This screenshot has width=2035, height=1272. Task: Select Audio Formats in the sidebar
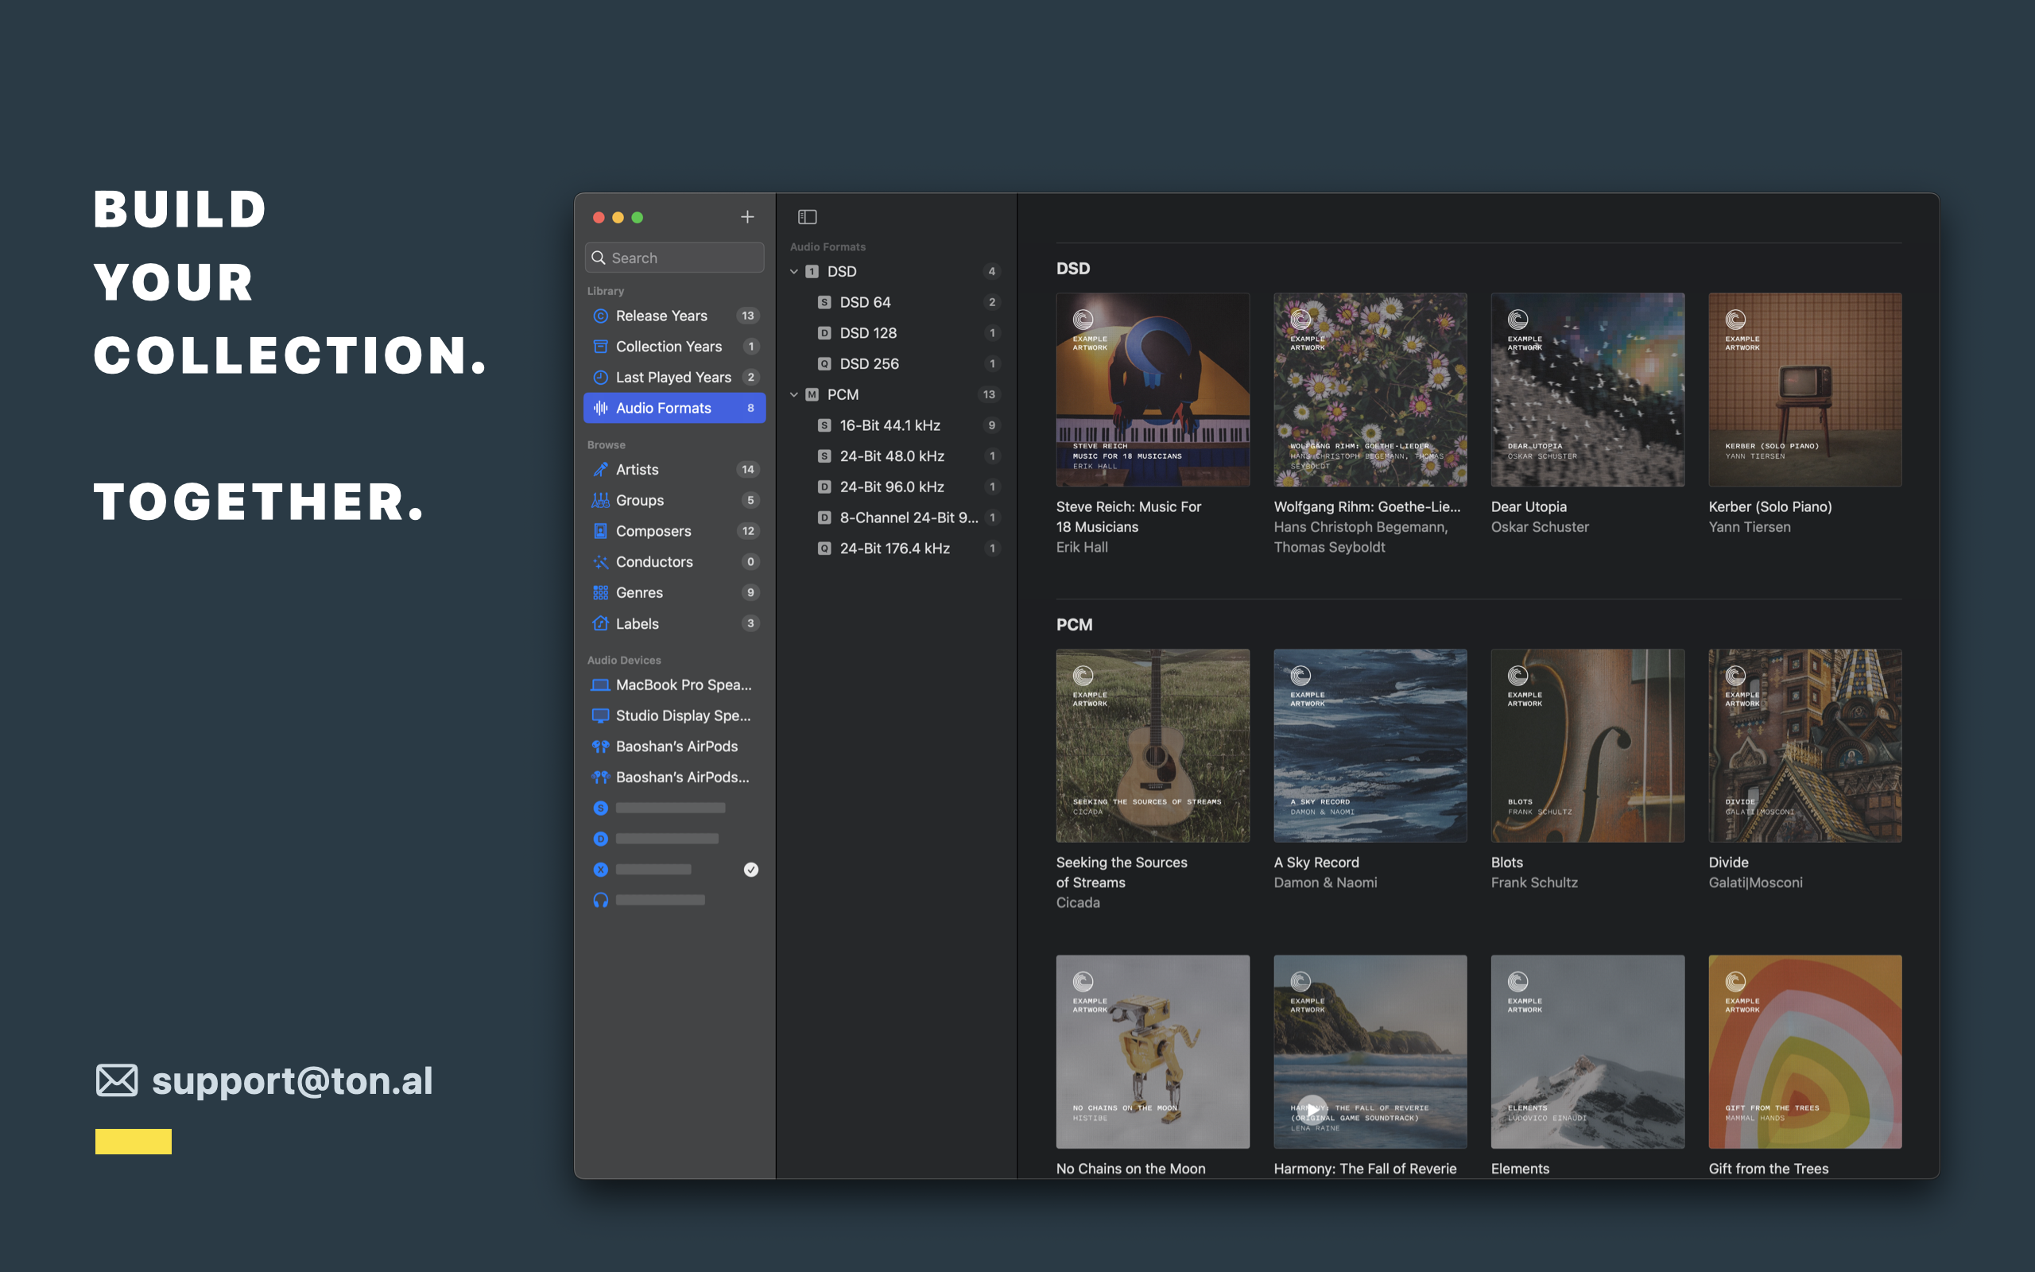pyautogui.click(x=674, y=408)
